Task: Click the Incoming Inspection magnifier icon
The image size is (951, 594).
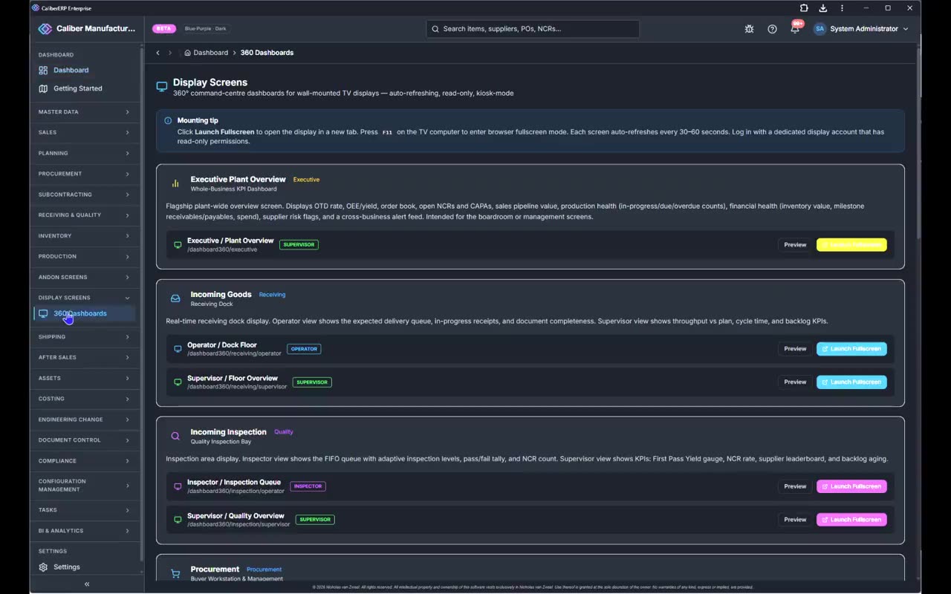Action: pyautogui.click(x=175, y=436)
